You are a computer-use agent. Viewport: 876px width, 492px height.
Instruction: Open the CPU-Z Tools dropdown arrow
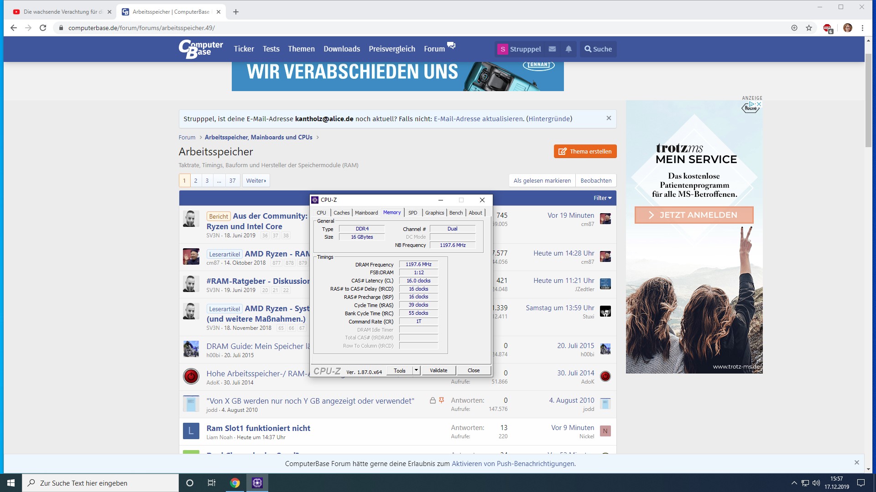[416, 370]
